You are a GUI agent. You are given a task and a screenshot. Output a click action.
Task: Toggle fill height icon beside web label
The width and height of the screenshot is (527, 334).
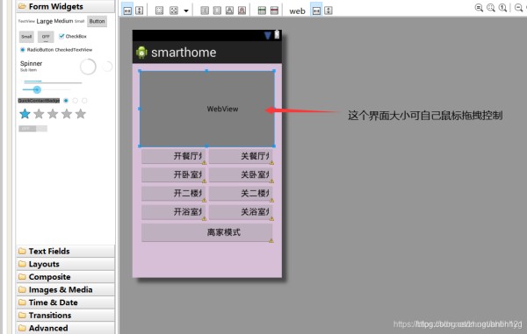tap(328, 11)
